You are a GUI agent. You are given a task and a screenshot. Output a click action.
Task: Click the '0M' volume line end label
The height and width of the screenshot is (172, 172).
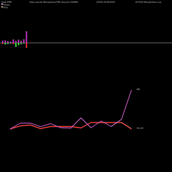(x=138, y=89)
